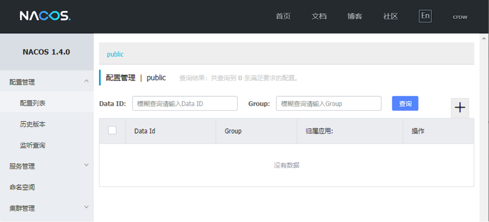Viewport: 489px width, 222px height.
Task: Click the NACOS 1.4.0 version label
Action: [x=46, y=52]
